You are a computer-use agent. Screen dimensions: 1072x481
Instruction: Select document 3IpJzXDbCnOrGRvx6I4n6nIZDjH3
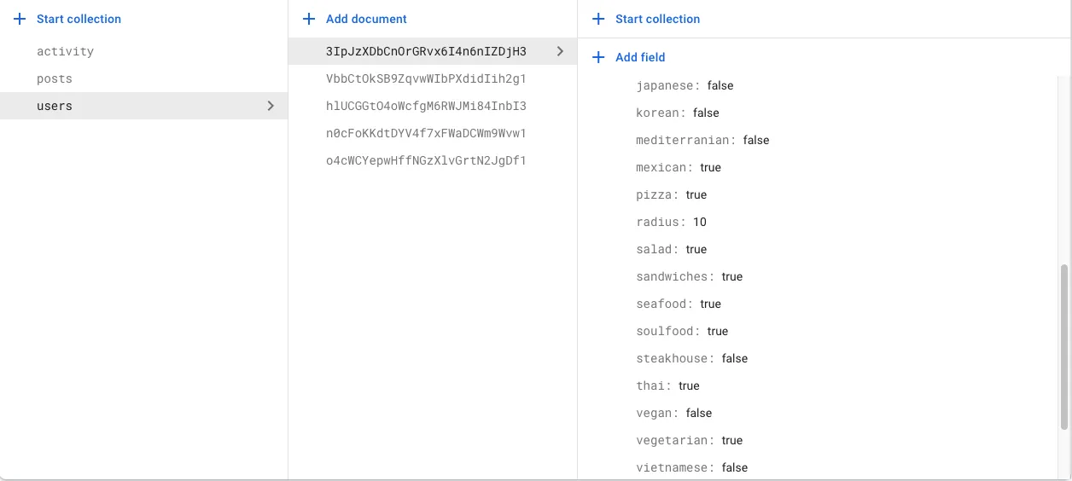433,51
